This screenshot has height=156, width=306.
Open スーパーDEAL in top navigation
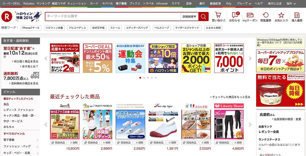pos(11,4)
